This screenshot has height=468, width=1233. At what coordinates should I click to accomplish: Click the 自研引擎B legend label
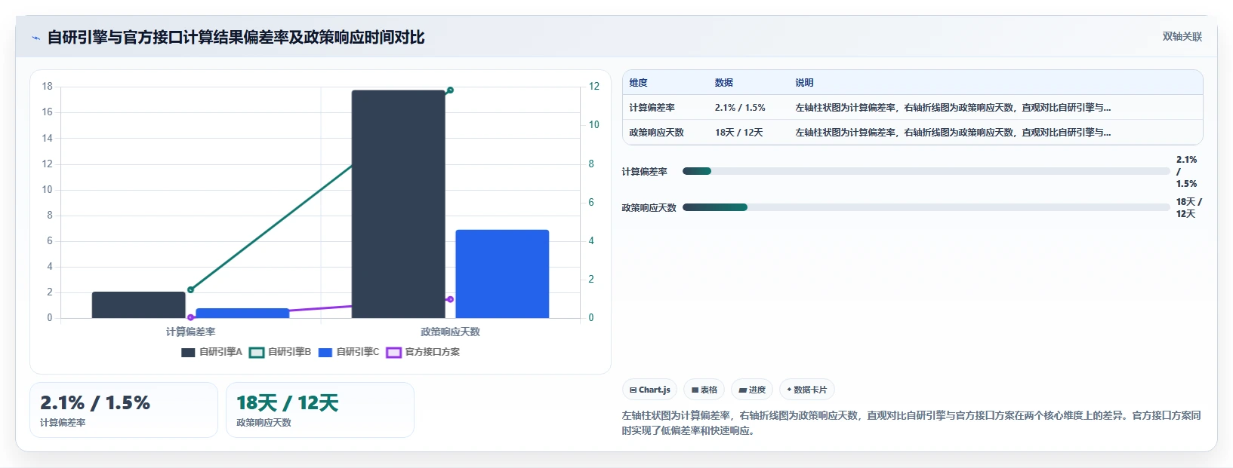click(x=289, y=352)
